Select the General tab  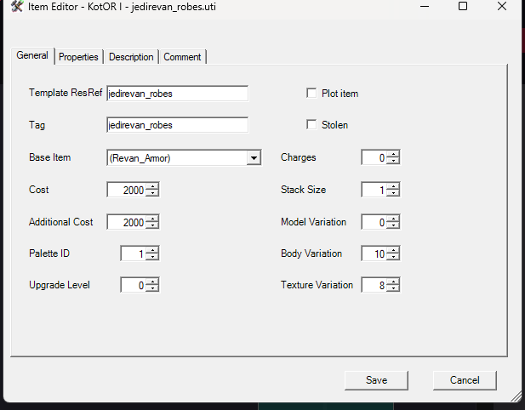point(32,55)
